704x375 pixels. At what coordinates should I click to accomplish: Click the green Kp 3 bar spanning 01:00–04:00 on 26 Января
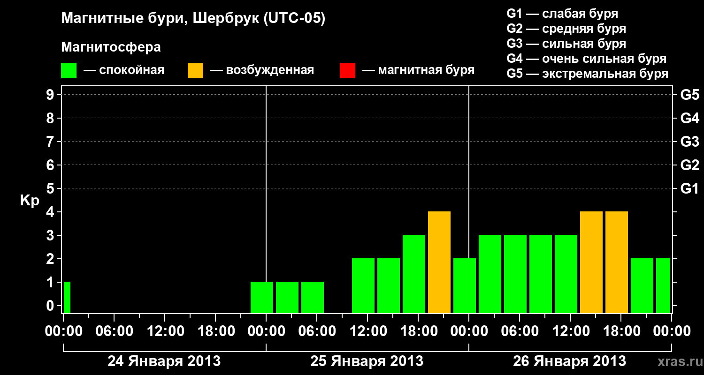[x=490, y=274]
